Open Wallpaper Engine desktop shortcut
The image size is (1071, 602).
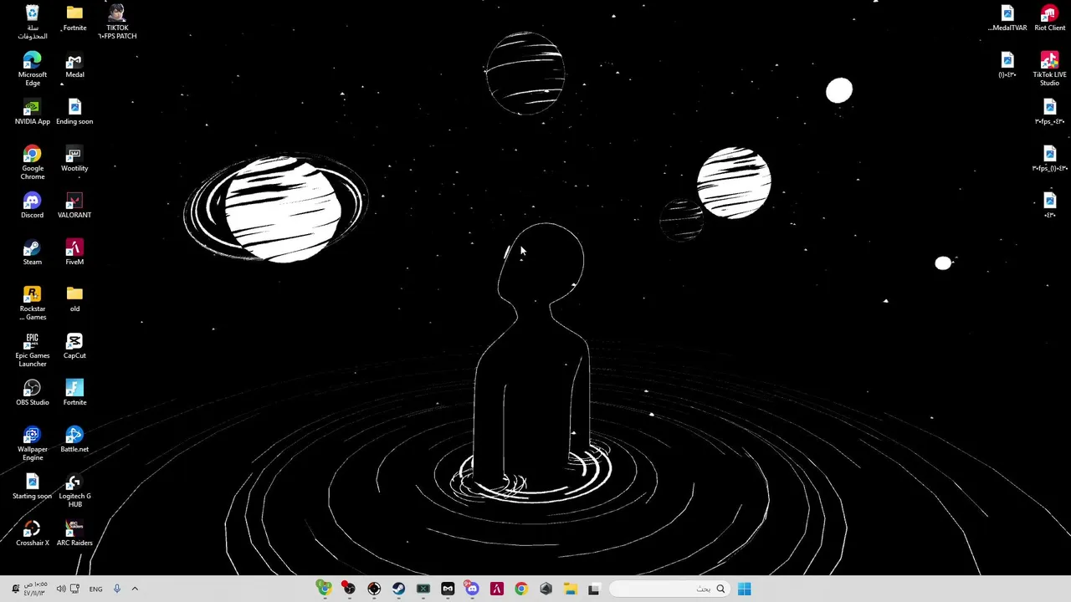coord(32,443)
